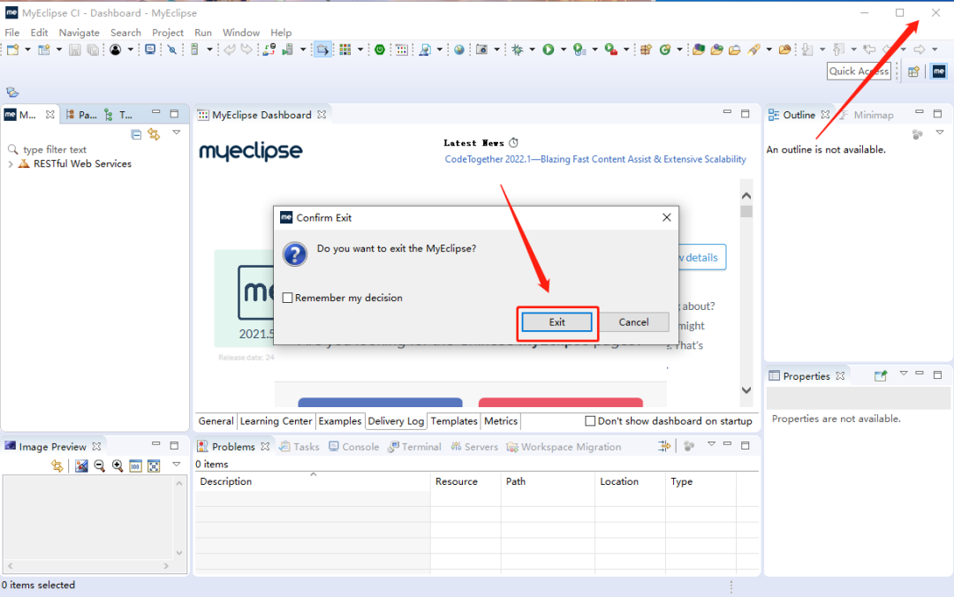Click the Zoom In icon in Image Preview
Viewport: 954px width, 597px height.
(x=117, y=466)
